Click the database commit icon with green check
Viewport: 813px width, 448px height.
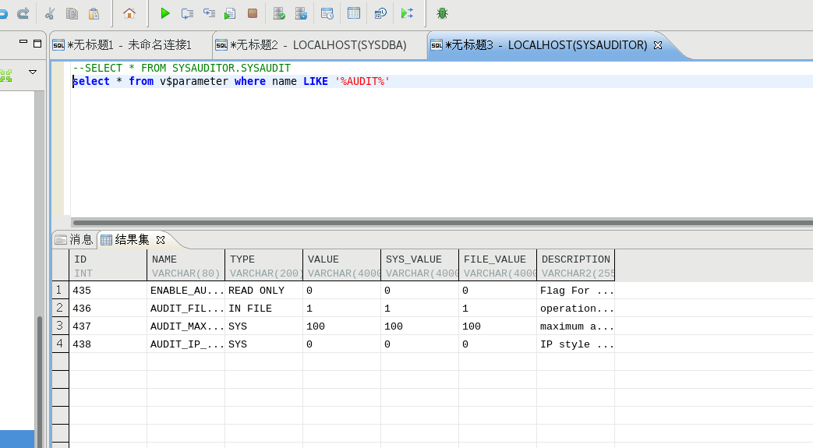[x=279, y=13]
